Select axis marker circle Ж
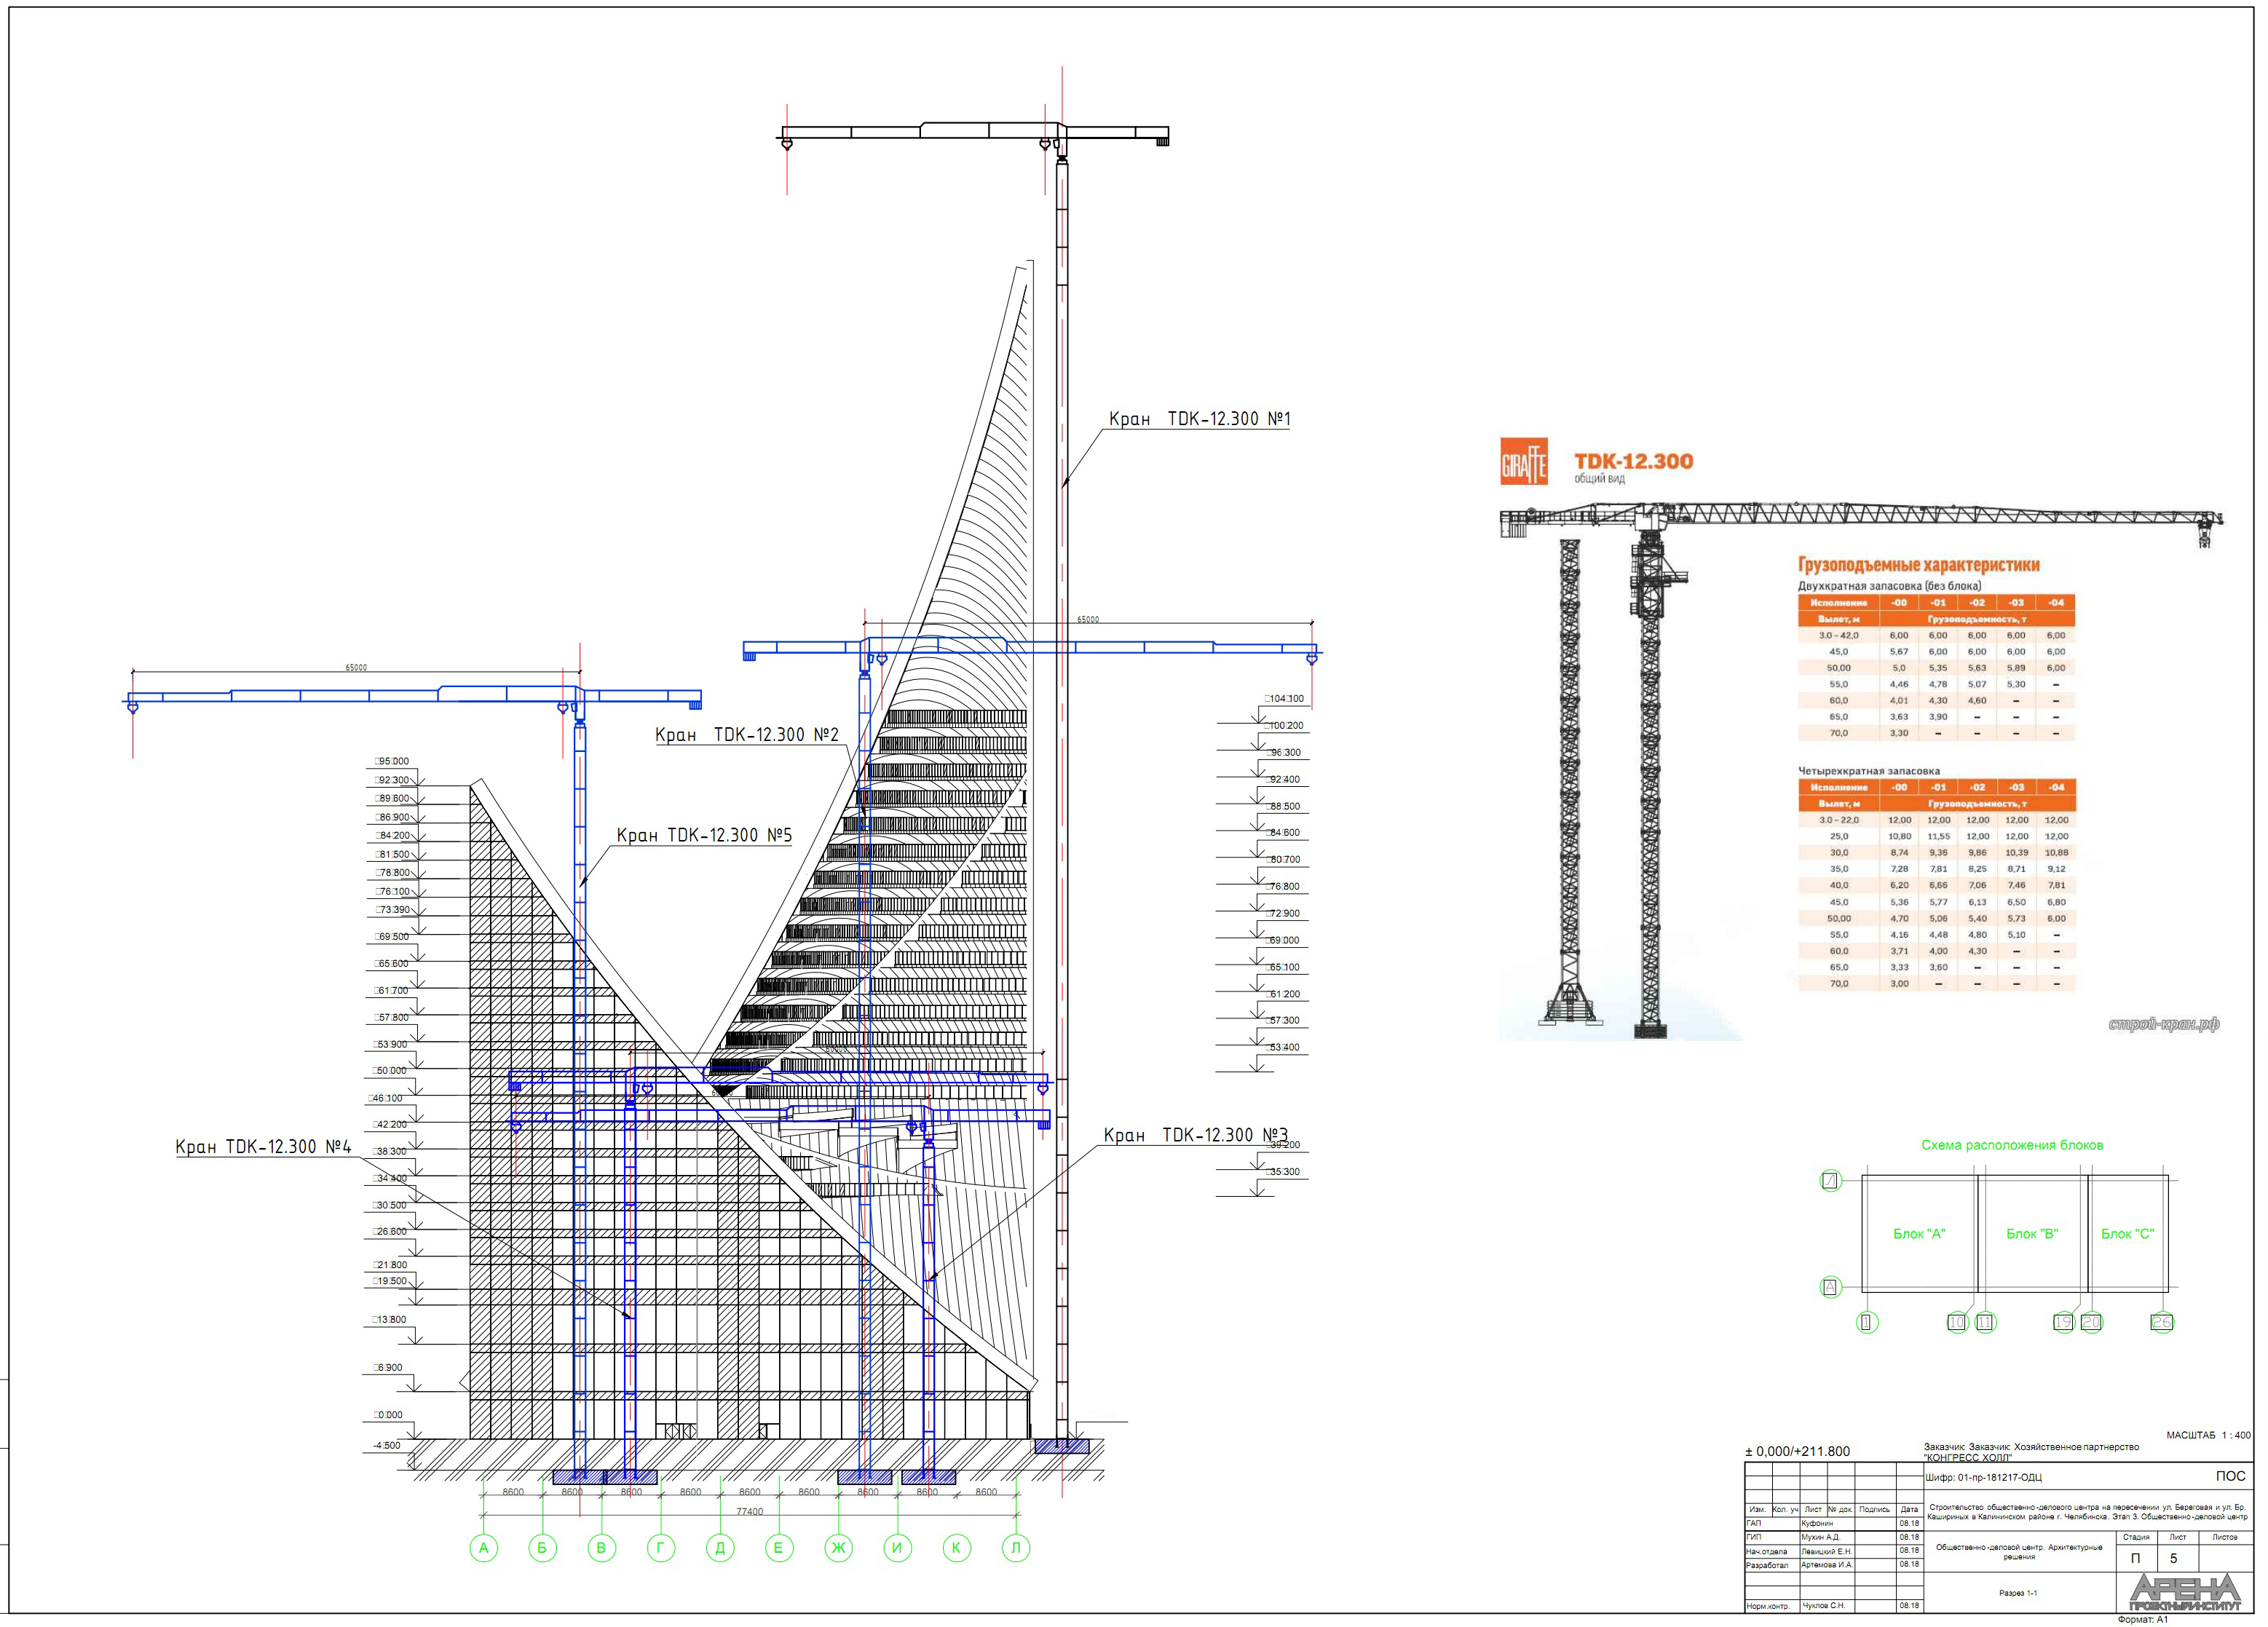2268x1627 pixels. coord(838,1548)
